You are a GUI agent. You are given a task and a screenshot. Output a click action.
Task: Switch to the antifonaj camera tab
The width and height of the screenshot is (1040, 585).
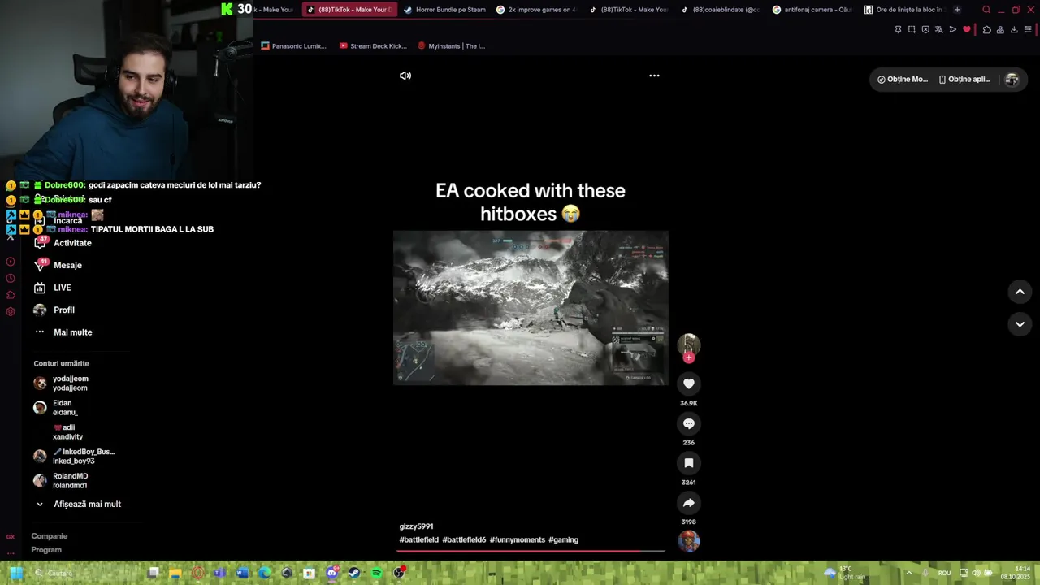tap(812, 10)
